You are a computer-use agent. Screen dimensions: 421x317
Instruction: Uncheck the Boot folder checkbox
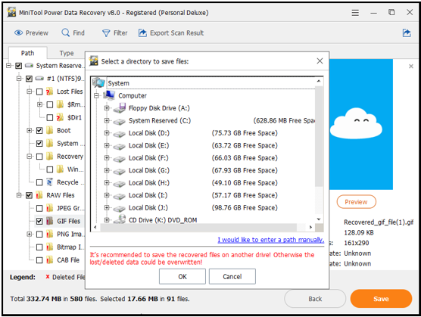[39, 131]
